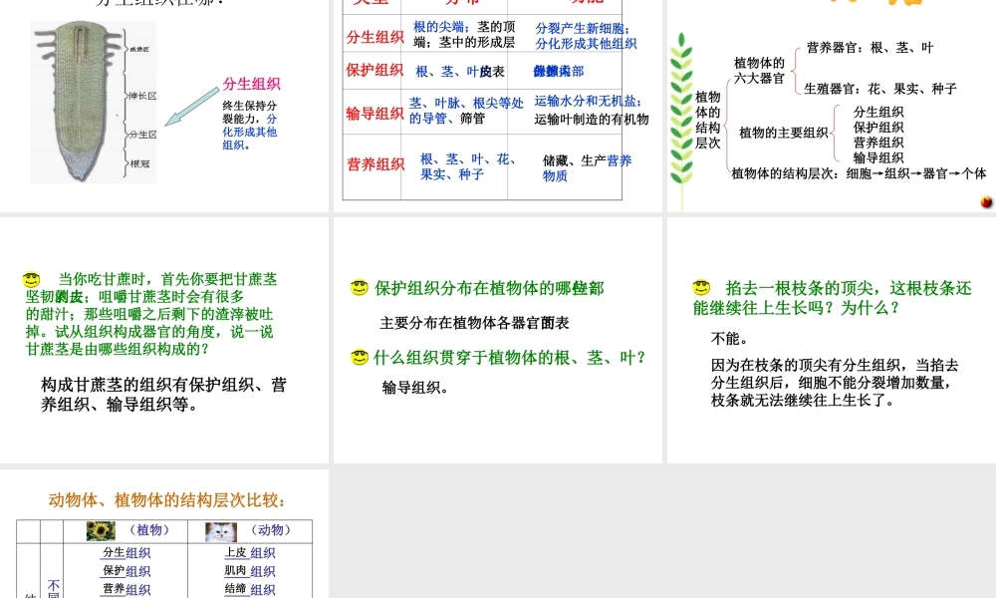996x598 pixels.
Task: Click 保护组织 in the comparison table's plant column
Action: point(126,571)
